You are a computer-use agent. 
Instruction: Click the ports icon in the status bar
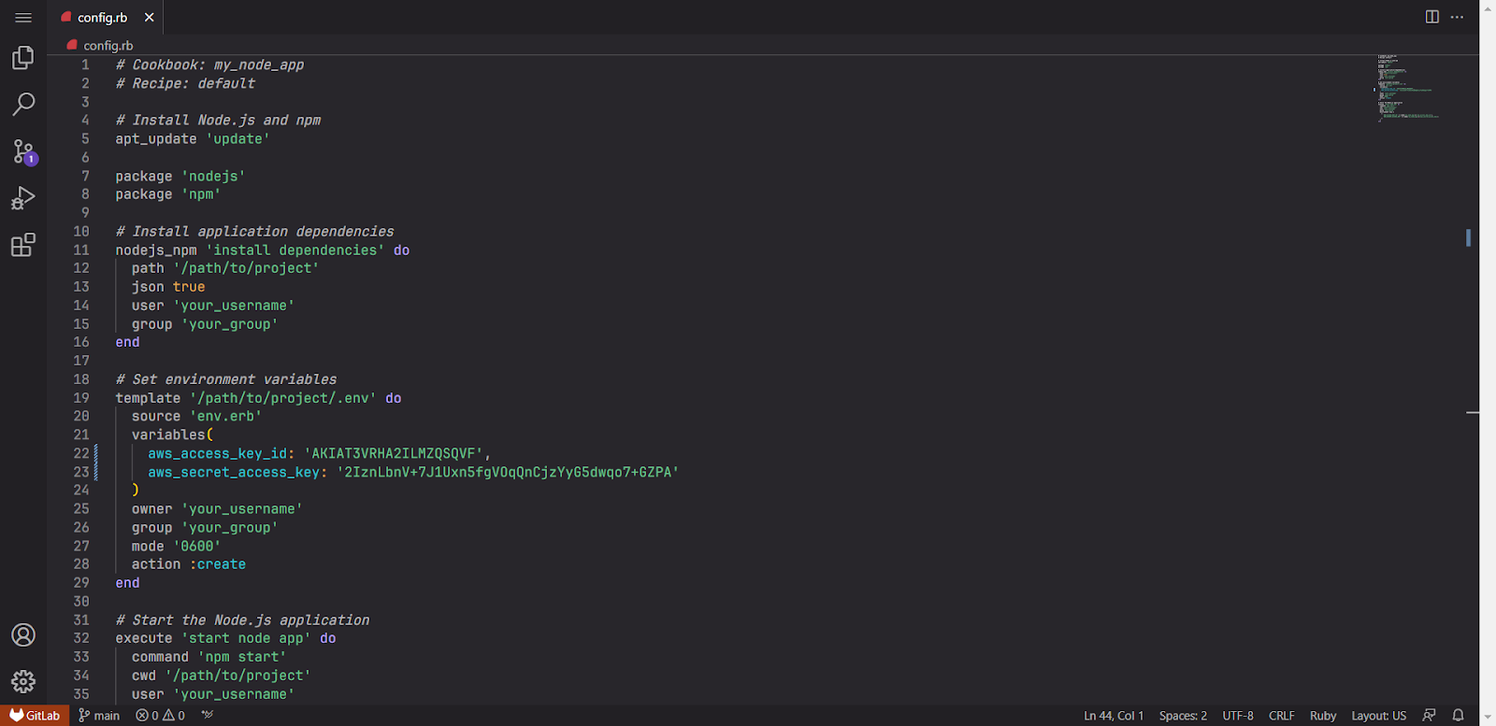tap(208, 716)
